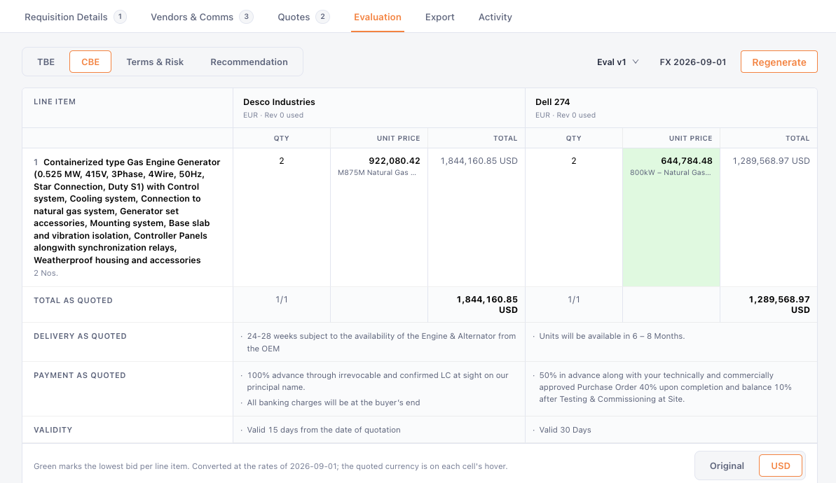Click the 800kW – Natural Gas description
Image resolution: width=836 pixels, height=483 pixels.
point(670,172)
